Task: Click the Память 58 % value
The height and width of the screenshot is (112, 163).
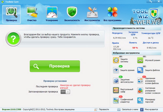Action: 135,48
